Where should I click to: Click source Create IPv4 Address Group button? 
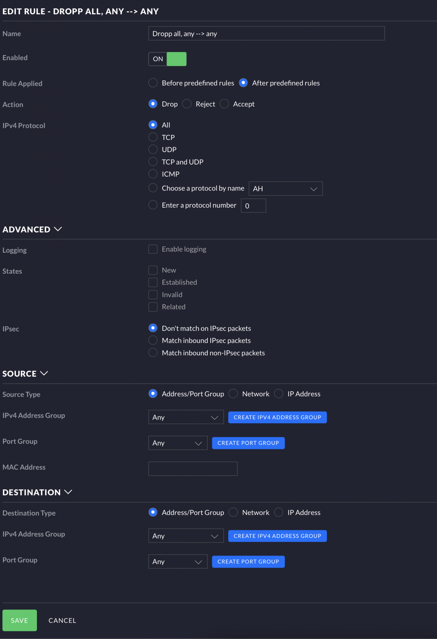[278, 417]
